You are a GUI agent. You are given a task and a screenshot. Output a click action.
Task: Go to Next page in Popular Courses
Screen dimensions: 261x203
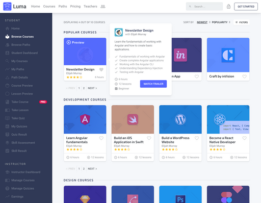pos(92,88)
